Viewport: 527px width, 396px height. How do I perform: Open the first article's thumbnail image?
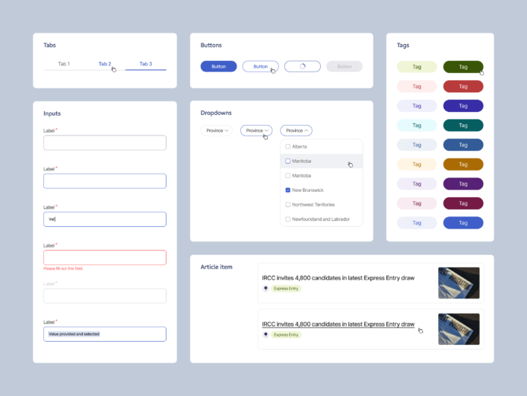(459, 283)
